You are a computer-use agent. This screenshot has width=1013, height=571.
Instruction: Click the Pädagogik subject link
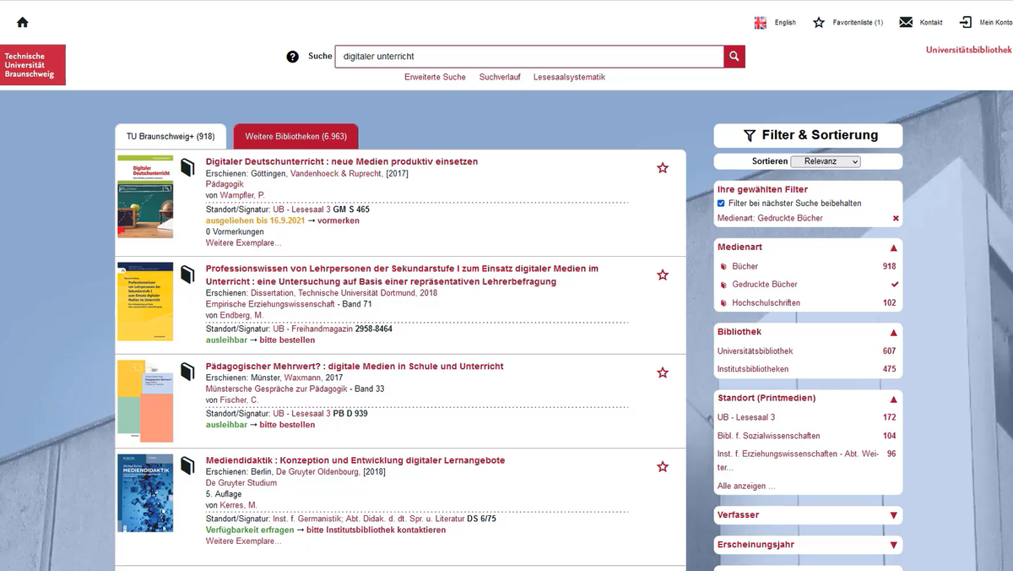225,184
